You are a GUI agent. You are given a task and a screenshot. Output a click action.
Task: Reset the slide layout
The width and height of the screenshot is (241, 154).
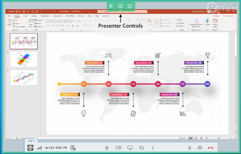[38, 23]
